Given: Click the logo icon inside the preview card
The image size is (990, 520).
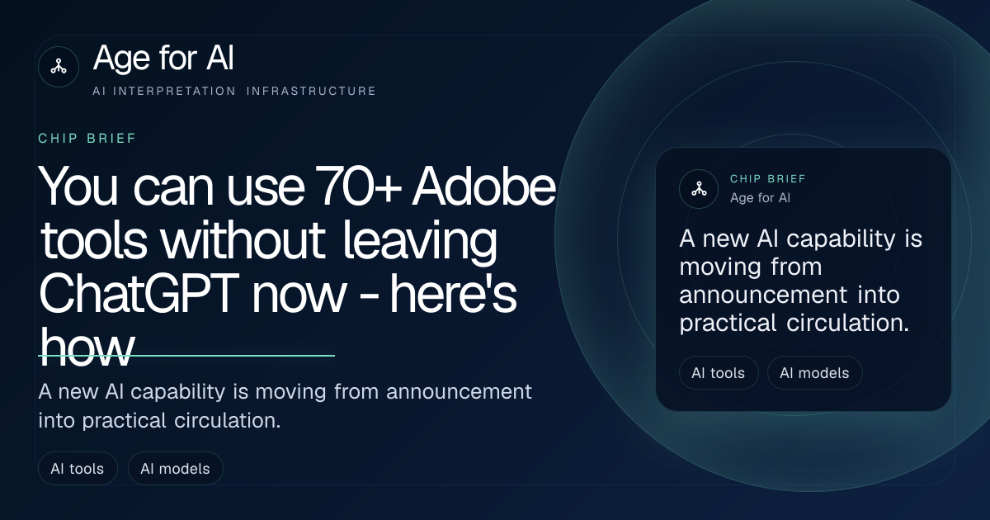Looking at the screenshot, I should (699, 188).
